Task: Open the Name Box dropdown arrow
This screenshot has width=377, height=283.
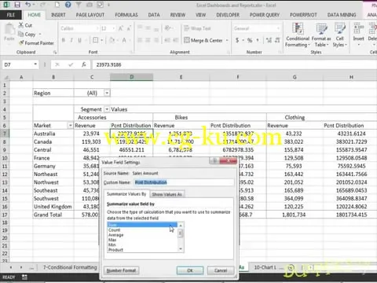Action: (35, 64)
